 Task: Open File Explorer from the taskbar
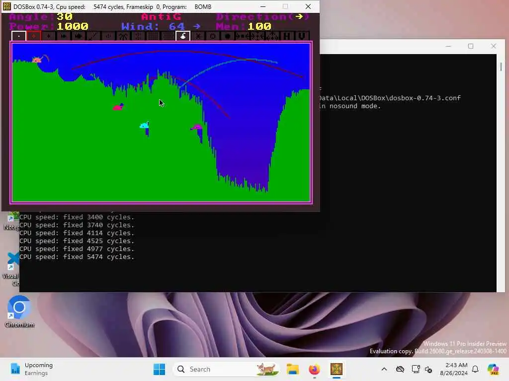click(292, 369)
